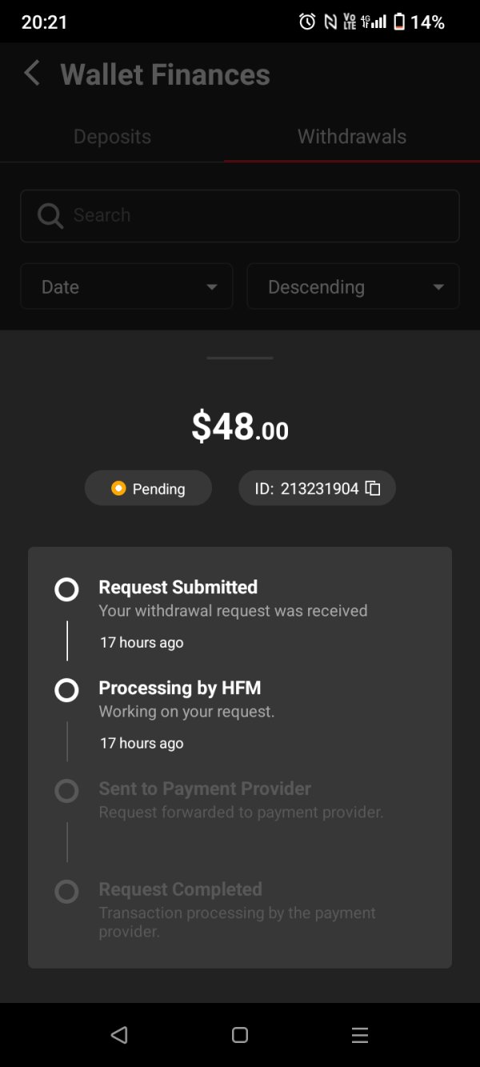Tap the Request Completed step circle
Screen dimensions: 480x1067
(x=66, y=892)
